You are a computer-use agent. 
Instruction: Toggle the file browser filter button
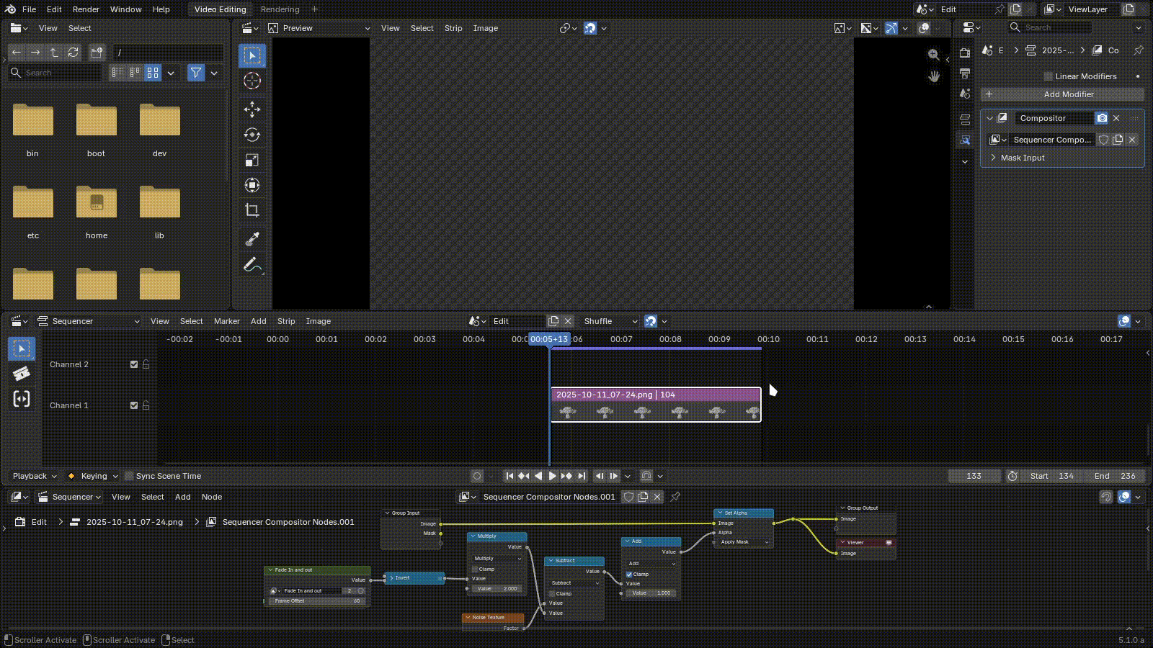click(196, 73)
